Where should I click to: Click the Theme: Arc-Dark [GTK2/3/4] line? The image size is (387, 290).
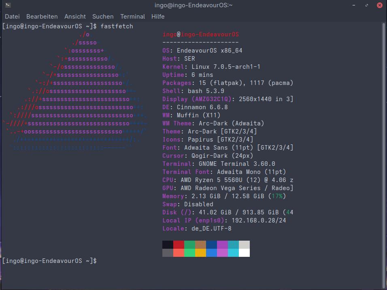tap(210, 131)
